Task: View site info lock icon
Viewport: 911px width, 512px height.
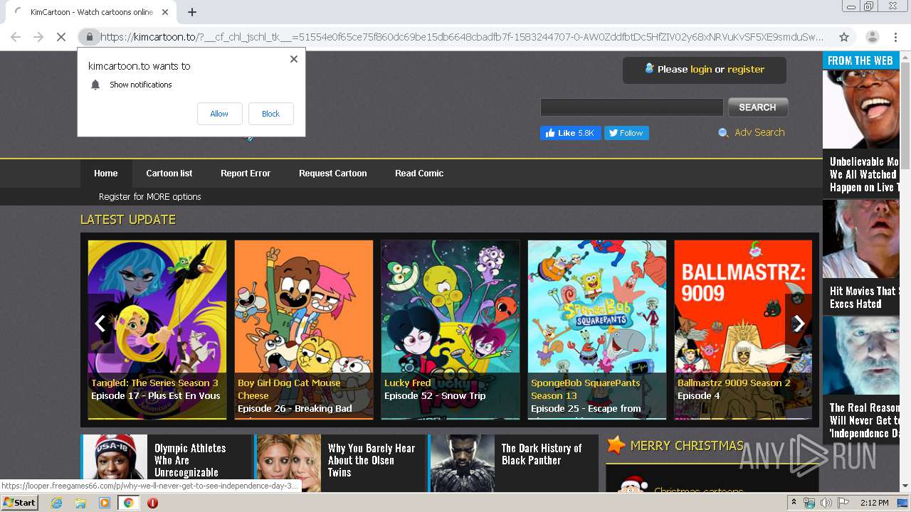Action: tap(89, 37)
